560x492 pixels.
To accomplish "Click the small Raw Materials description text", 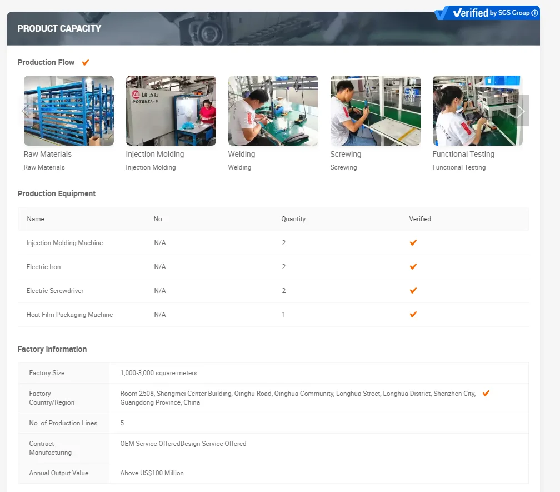I will coord(44,167).
